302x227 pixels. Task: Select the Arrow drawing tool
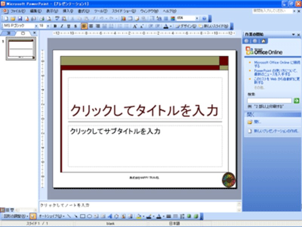76,216
